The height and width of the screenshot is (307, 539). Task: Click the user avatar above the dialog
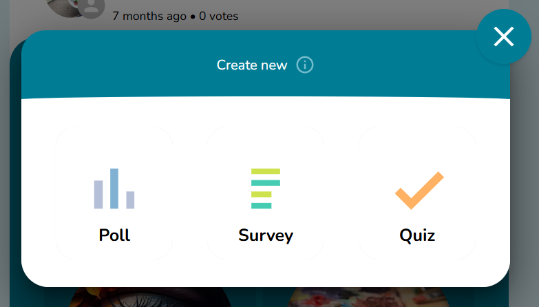point(89,7)
